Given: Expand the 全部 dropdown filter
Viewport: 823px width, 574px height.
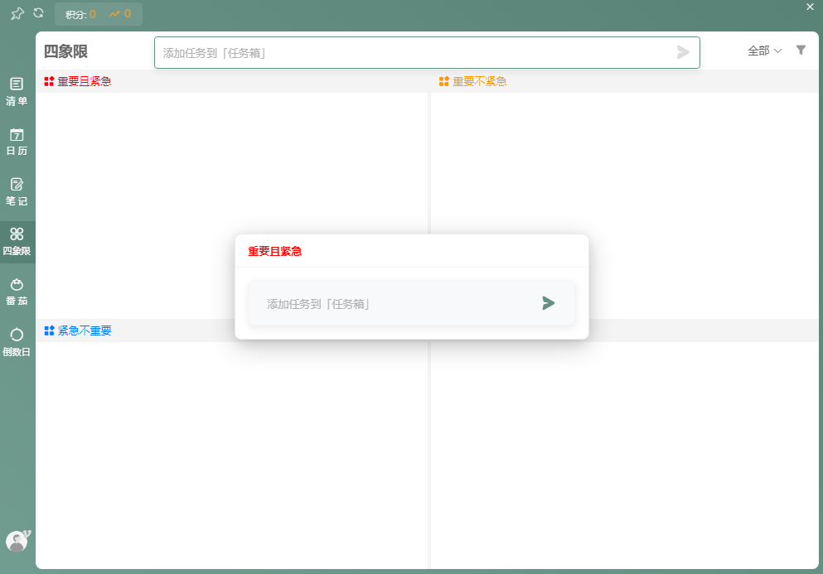Looking at the screenshot, I should coord(764,51).
